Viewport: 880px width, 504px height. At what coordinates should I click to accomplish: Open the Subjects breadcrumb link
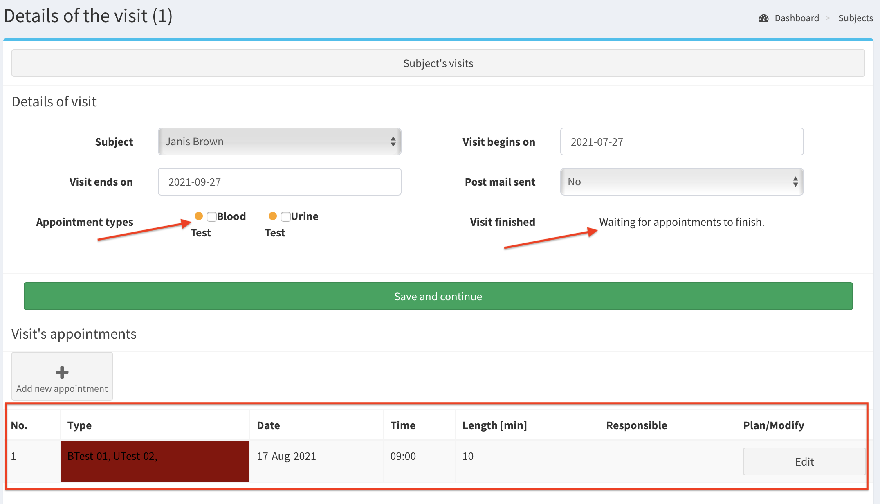(855, 18)
